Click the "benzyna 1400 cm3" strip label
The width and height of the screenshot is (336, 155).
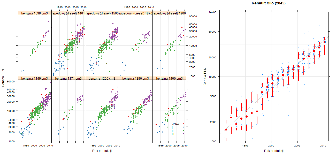point(169,78)
